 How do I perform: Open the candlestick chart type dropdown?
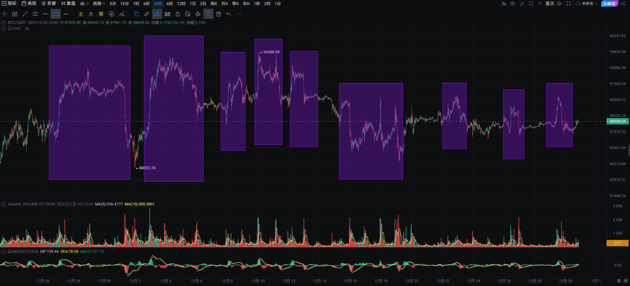[84, 4]
